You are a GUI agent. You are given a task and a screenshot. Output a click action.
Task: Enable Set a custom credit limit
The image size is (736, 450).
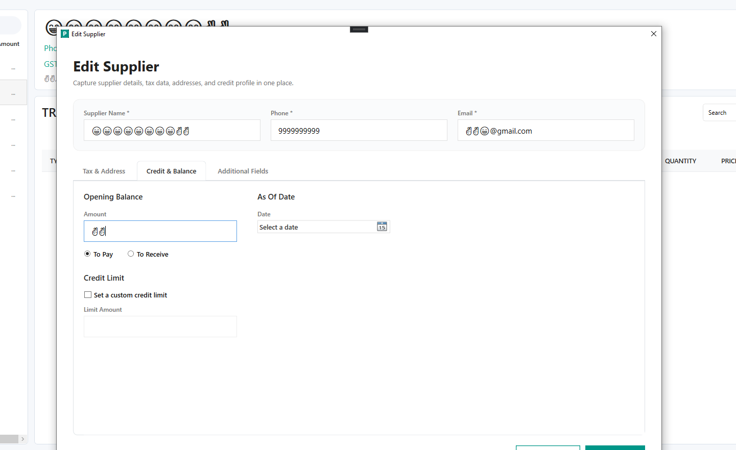(88, 295)
